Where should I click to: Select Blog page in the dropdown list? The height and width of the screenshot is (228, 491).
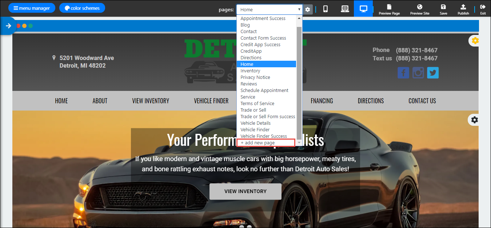pos(267,25)
